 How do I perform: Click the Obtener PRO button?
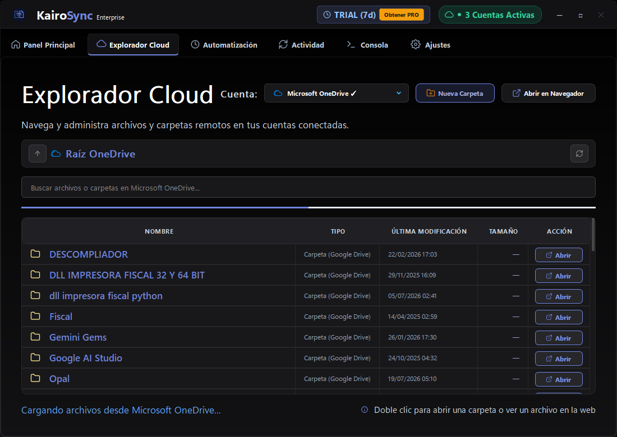click(x=402, y=15)
